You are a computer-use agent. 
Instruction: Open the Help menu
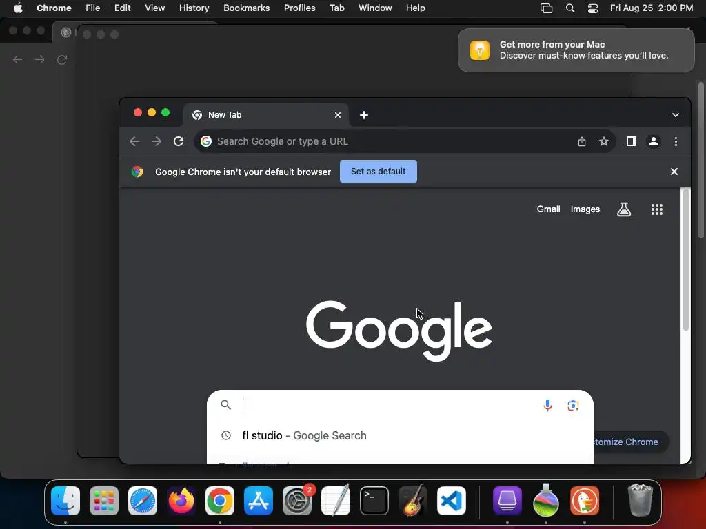pos(415,8)
